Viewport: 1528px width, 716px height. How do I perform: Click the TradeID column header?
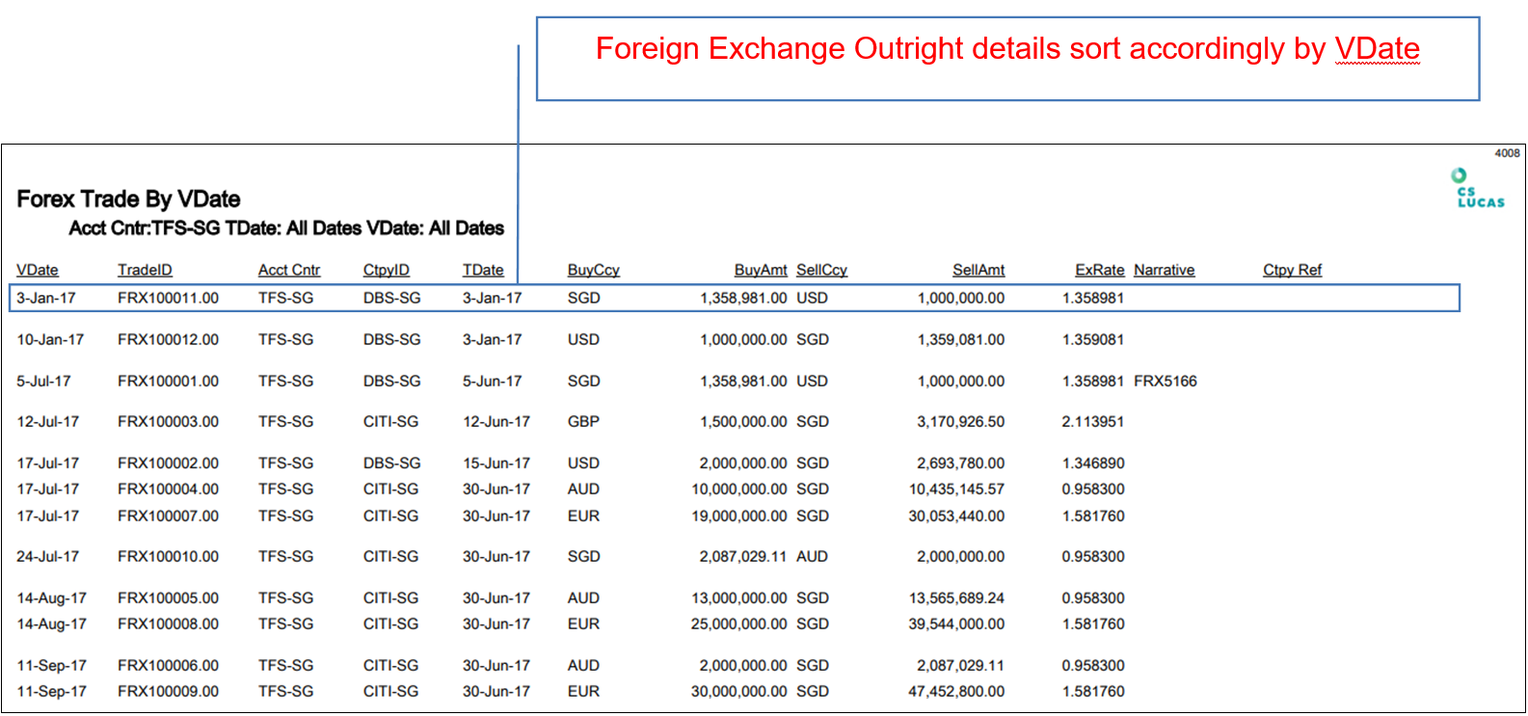pyautogui.click(x=145, y=270)
